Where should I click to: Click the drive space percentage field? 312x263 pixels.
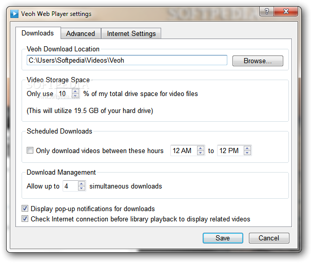(x=65, y=93)
